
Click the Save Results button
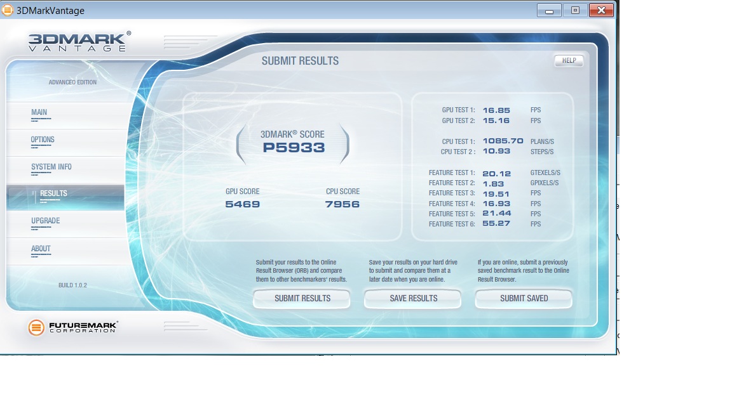(x=413, y=298)
